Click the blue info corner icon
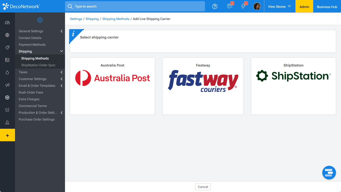This screenshot has width=341, height=192. click(x=74, y=34)
